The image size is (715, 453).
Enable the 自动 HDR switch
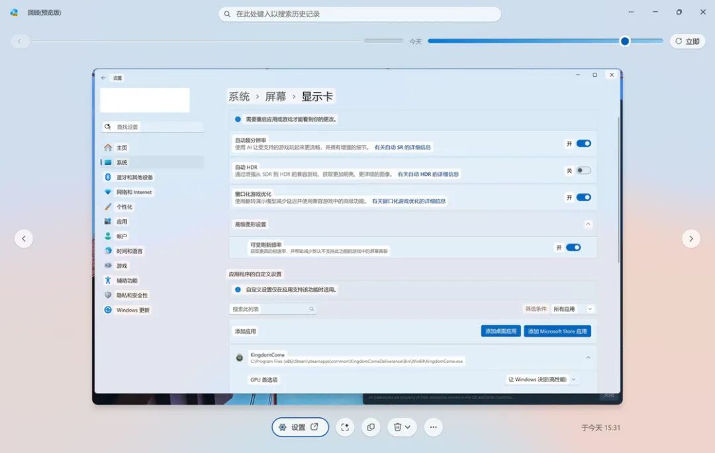[x=584, y=171]
